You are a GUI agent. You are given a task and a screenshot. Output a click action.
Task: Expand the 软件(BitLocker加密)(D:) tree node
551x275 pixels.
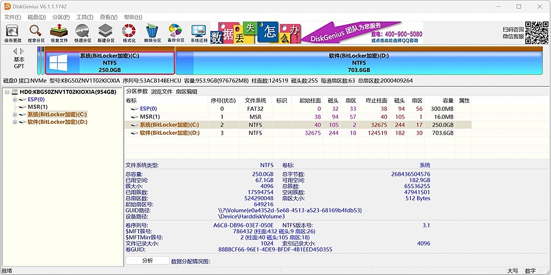click(14, 121)
